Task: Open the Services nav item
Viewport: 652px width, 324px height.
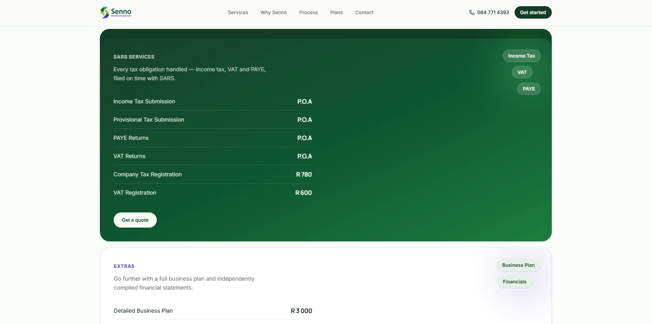Action: point(238,12)
